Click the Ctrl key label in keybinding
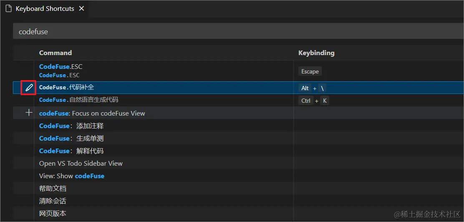 pyautogui.click(x=306, y=101)
